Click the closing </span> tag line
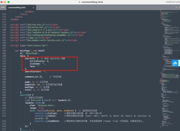Image resolution: width=180 pixels, height=131 pixels. coord(29,11)
